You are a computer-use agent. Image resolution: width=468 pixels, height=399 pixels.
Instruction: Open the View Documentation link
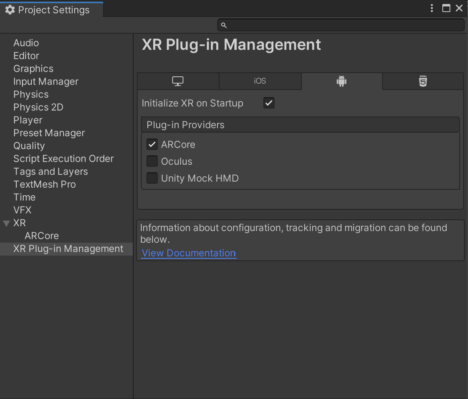(x=189, y=253)
